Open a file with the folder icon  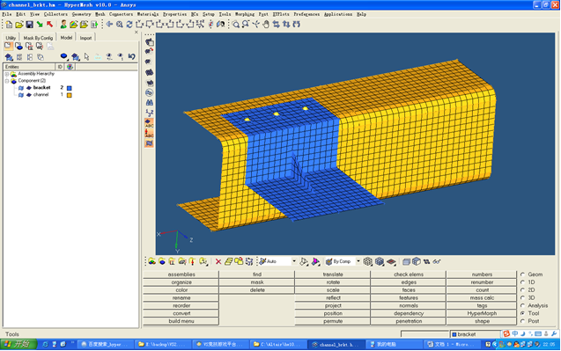[19, 25]
